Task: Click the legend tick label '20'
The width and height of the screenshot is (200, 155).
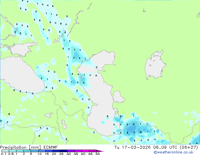Action: click(54, 154)
